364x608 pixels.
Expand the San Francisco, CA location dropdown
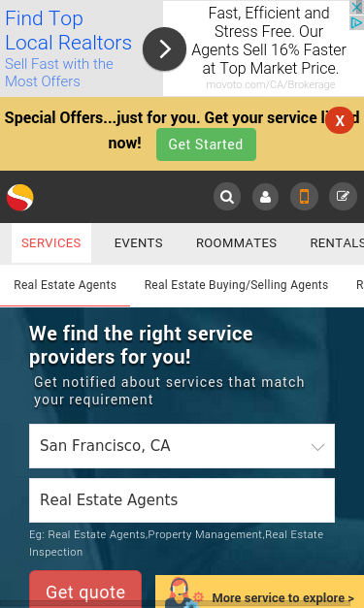click(x=182, y=446)
